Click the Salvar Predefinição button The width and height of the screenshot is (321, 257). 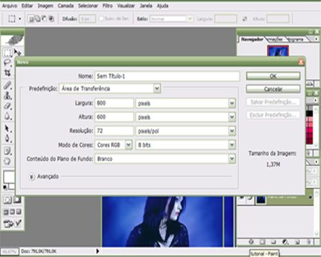pyautogui.click(x=273, y=102)
